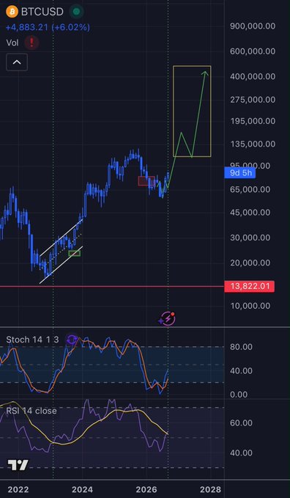Click the 10,000.00 price axis label

pyautogui.click(x=250, y=306)
